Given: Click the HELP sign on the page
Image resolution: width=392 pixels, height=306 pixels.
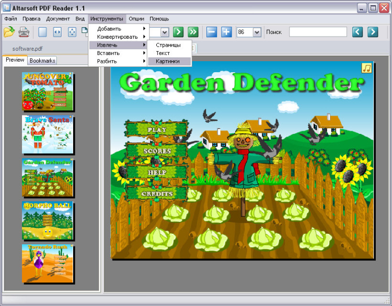Looking at the screenshot, I should [x=157, y=173].
